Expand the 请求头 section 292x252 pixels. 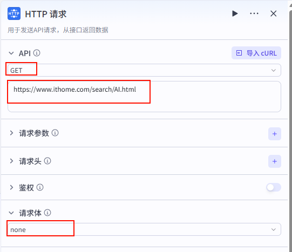click(11, 161)
